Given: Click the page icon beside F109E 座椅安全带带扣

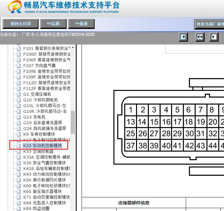Looking at the screenshot, I should pyautogui.click(x=18, y=71).
